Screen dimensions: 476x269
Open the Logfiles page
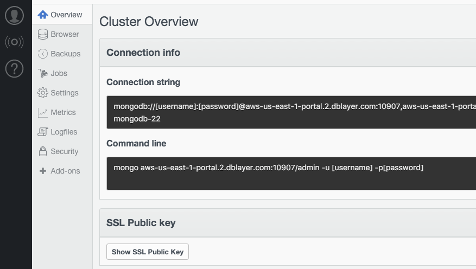point(62,132)
